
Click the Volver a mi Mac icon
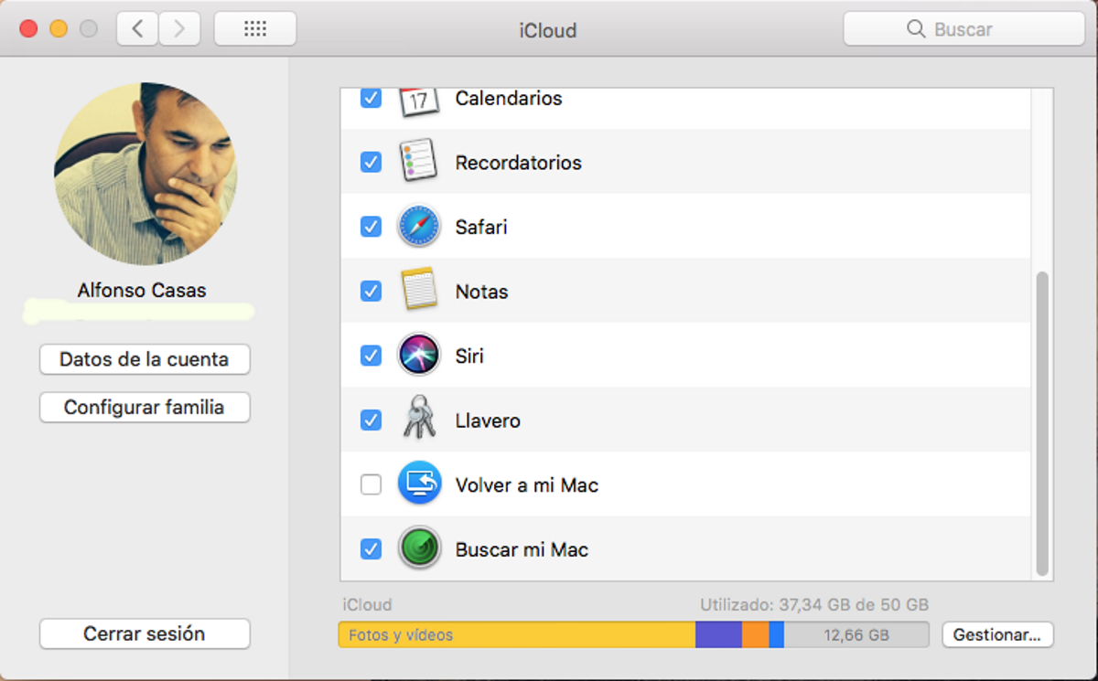pos(419,484)
